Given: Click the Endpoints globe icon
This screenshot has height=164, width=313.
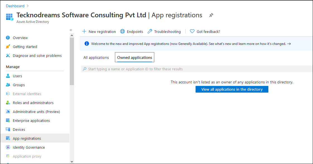Looking at the screenshot, I should [122, 32].
